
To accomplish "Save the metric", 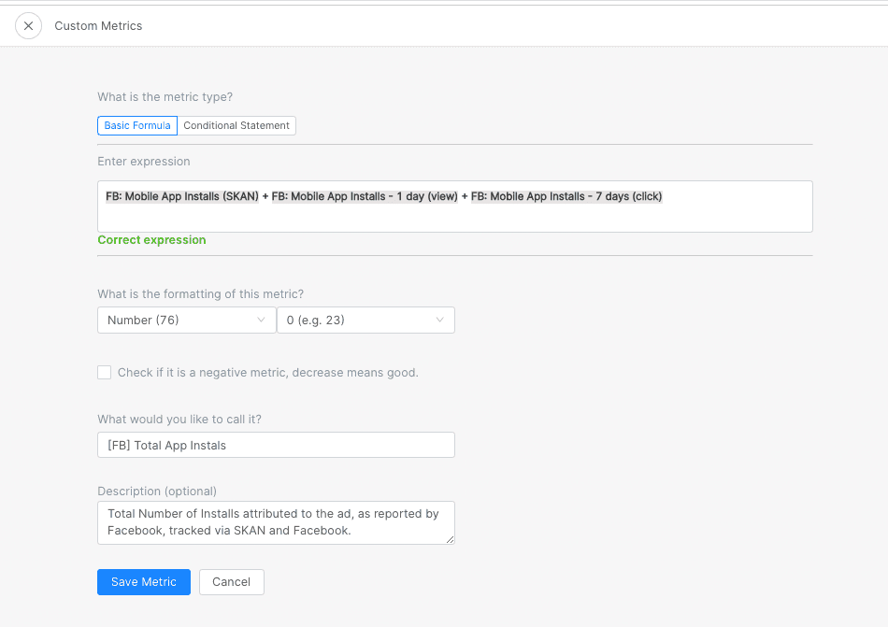I will click(x=144, y=582).
